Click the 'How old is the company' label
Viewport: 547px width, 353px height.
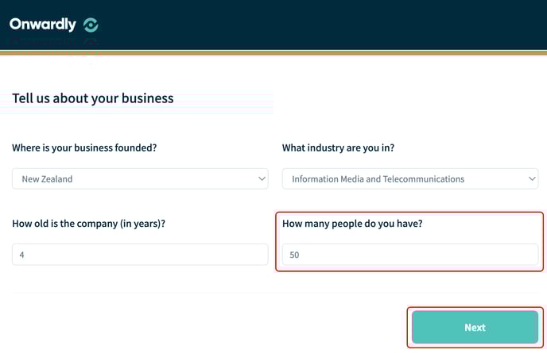[88, 224]
